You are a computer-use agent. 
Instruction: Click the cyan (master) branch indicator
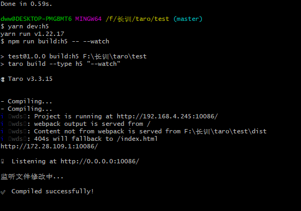(188, 19)
